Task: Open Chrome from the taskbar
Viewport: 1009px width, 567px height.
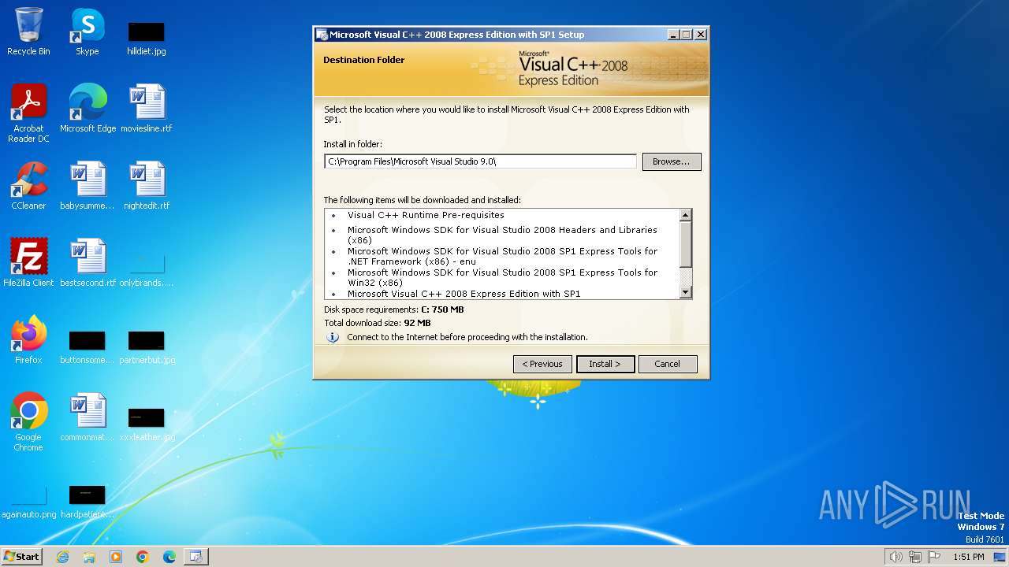Action: tap(143, 557)
